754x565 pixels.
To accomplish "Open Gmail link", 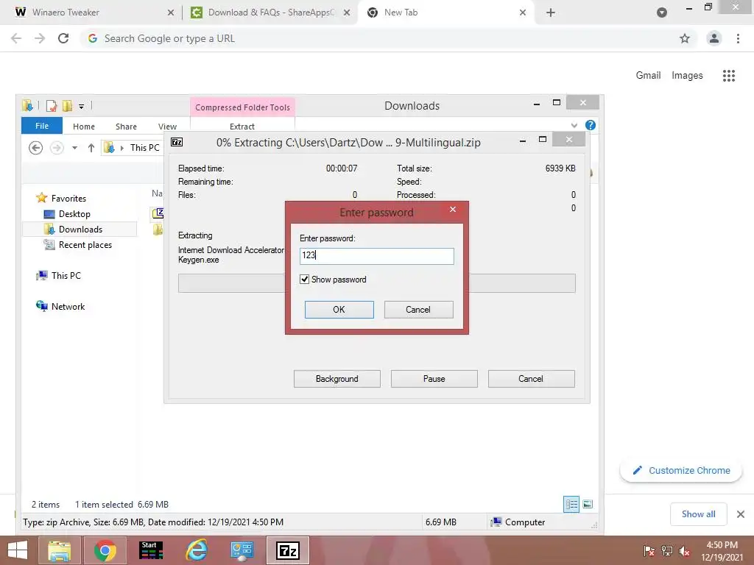I will [x=648, y=75].
